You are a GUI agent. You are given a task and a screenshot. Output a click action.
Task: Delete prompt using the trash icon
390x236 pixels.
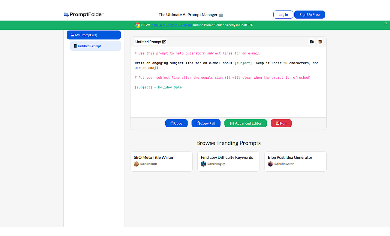tap(320, 42)
